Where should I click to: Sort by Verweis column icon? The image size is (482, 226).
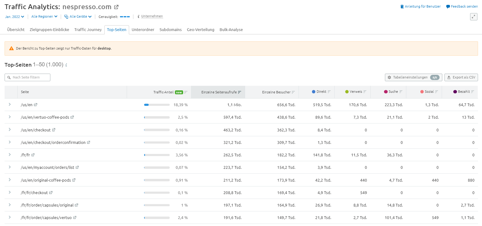click(365, 92)
